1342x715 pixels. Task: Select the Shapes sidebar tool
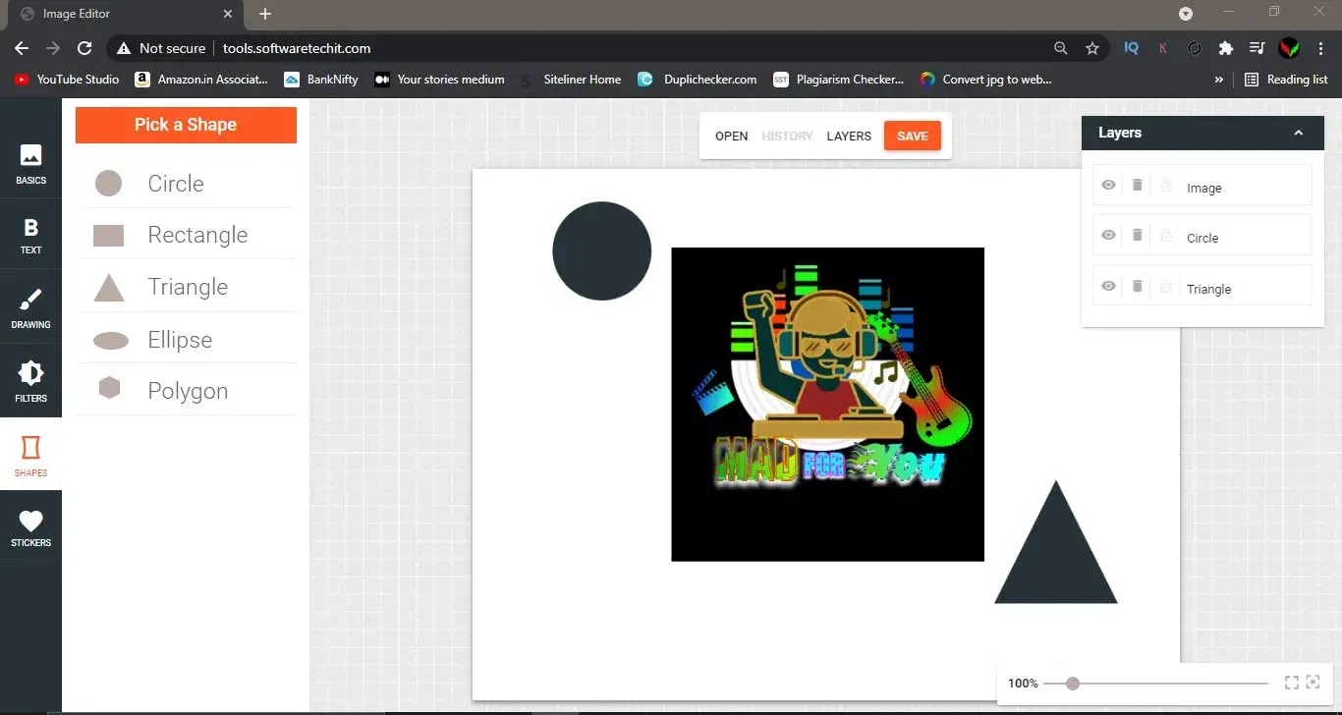(x=30, y=456)
